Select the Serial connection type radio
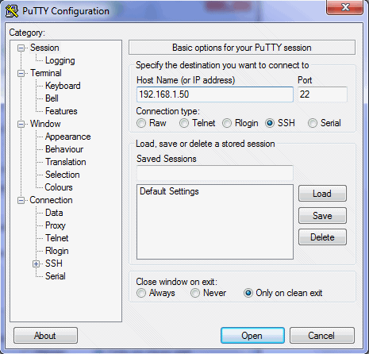Viewport: 369px width, 354px height. pyautogui.click(x=313, y=123)
